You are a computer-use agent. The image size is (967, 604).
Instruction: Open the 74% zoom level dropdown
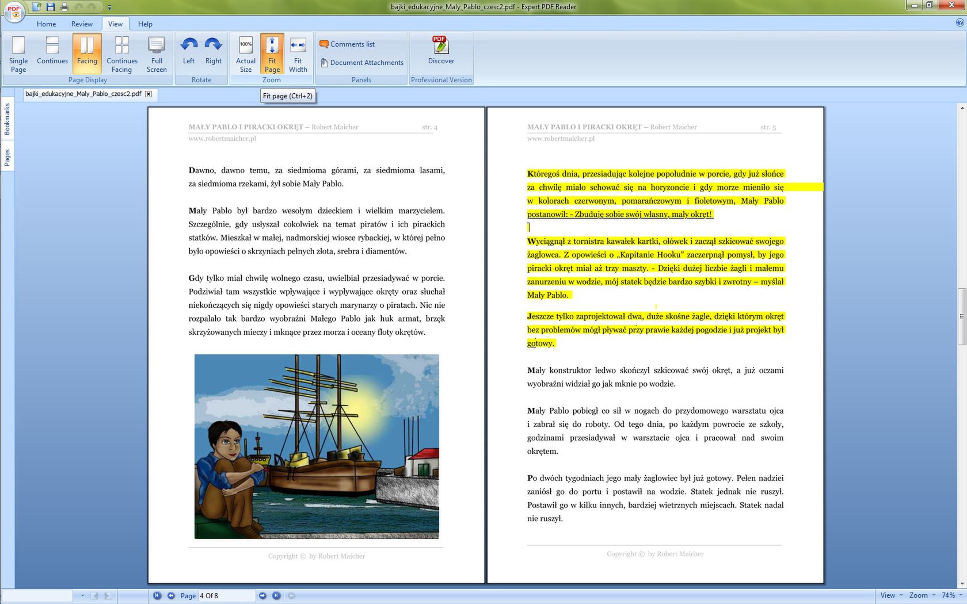(x=952, y=595)
